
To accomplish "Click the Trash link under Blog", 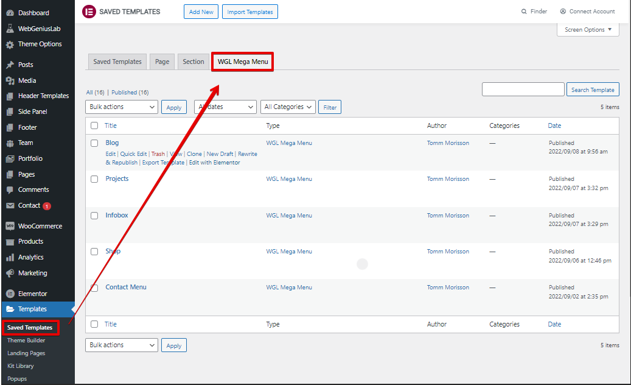I will pos(158,154).
